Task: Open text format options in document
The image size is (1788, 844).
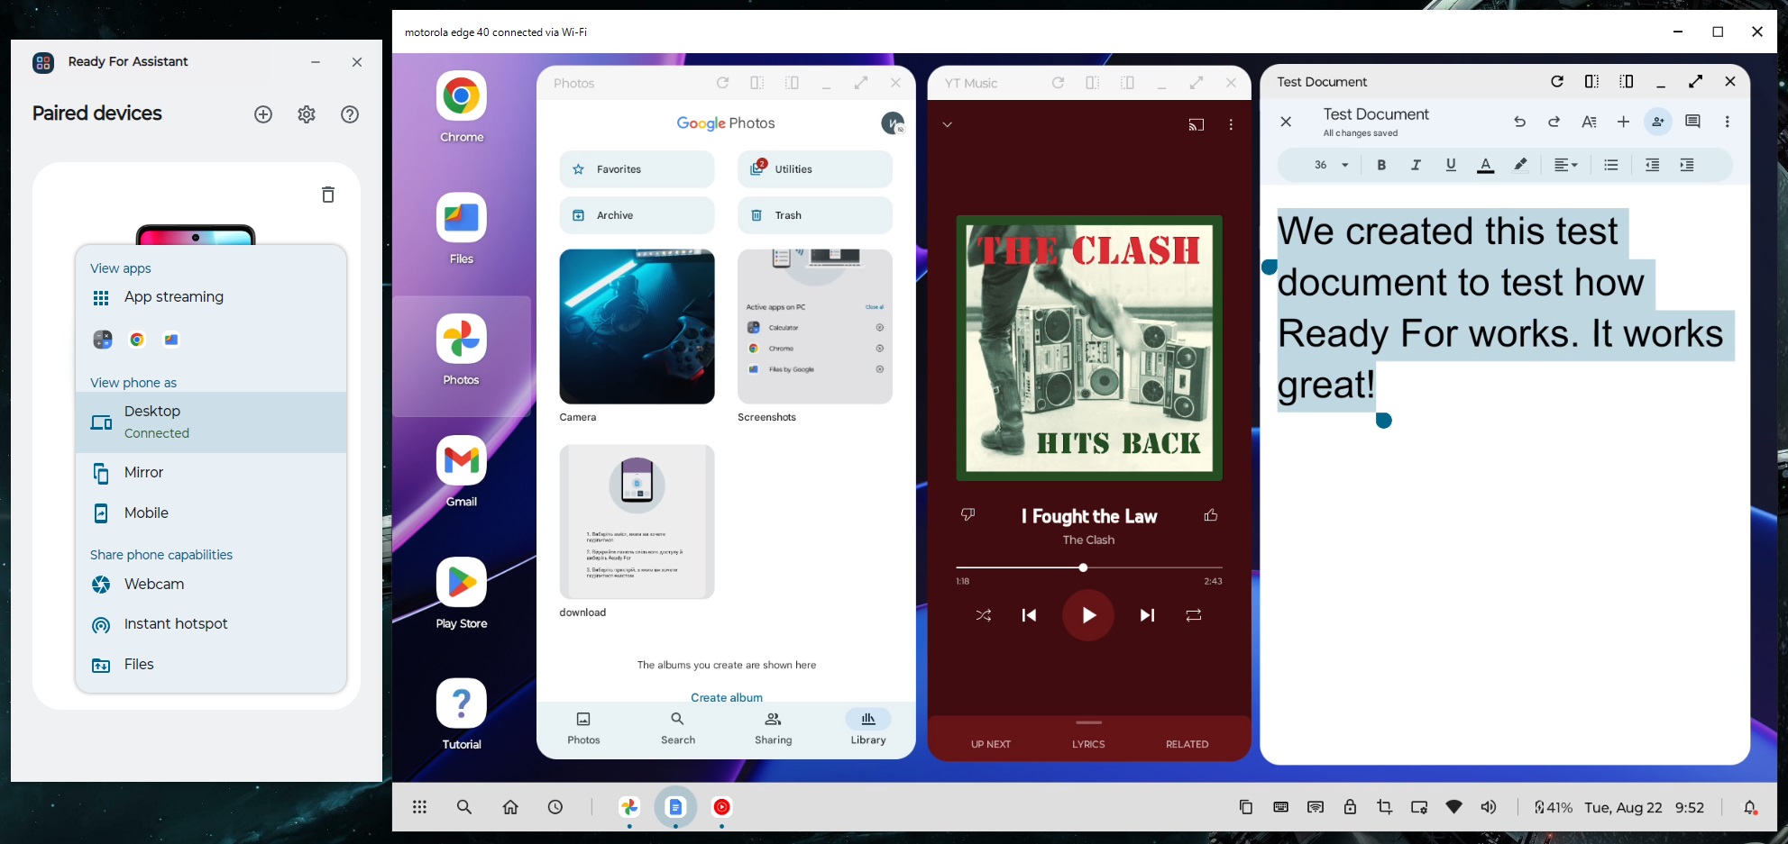Action: point(1589,122)
